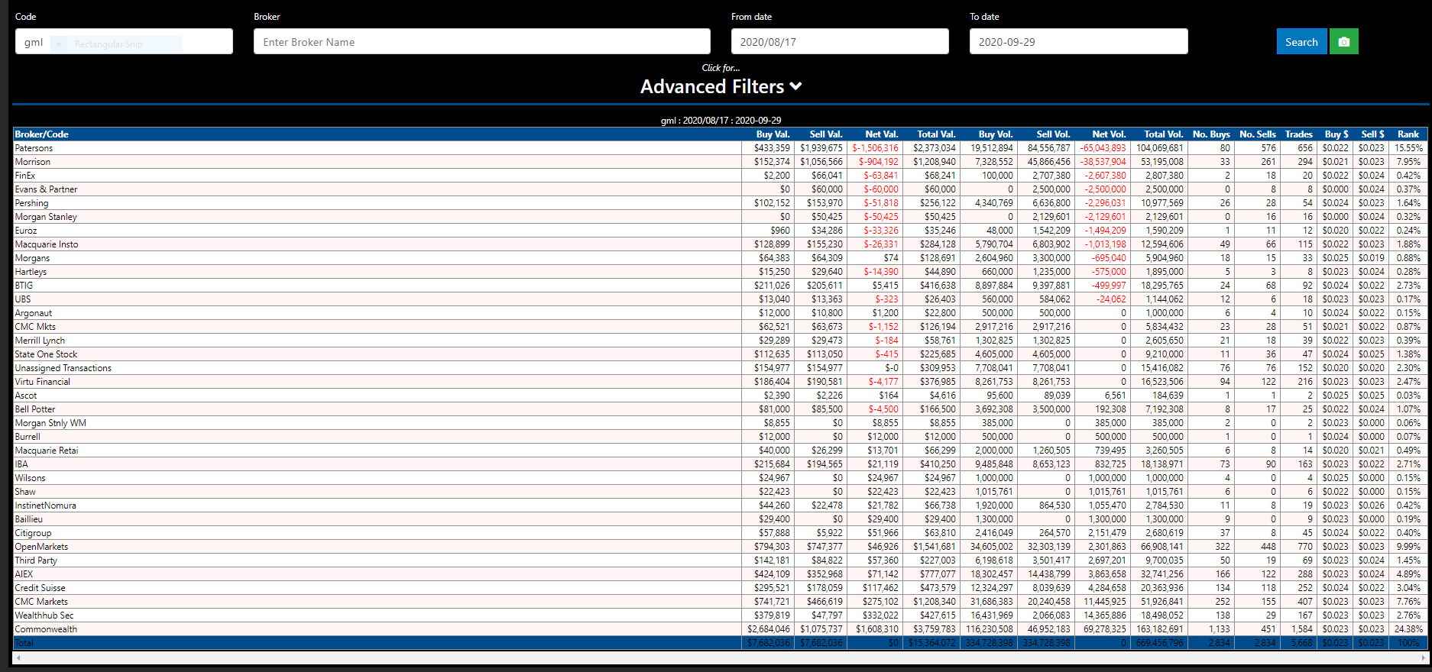Click the Euroz broker name
Image resolution: width=1432 pixels, height=672 pixels.
[x=26, y=231]
